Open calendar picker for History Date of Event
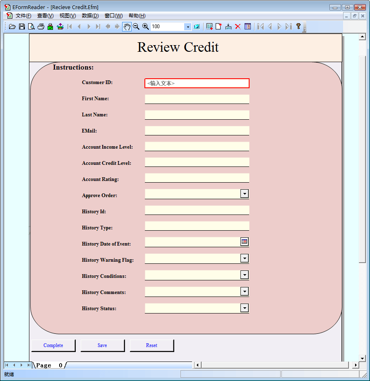Viewport: 370px width, 381px height. [245, 242]
